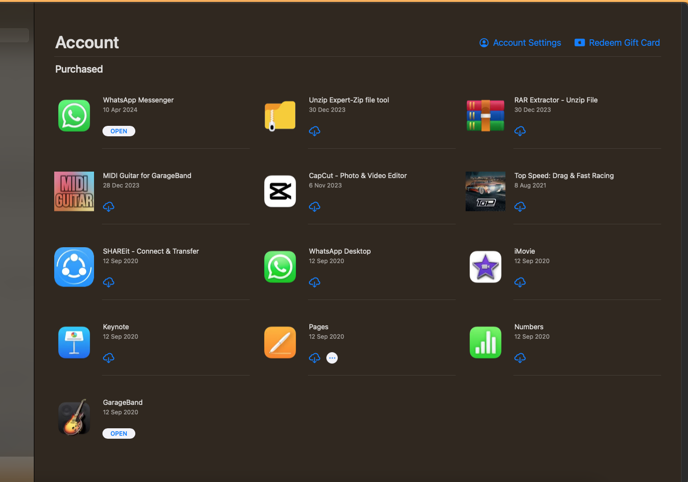Download SHAREit via cloud icon
688x482 pixels.
(x=108, y=283)
